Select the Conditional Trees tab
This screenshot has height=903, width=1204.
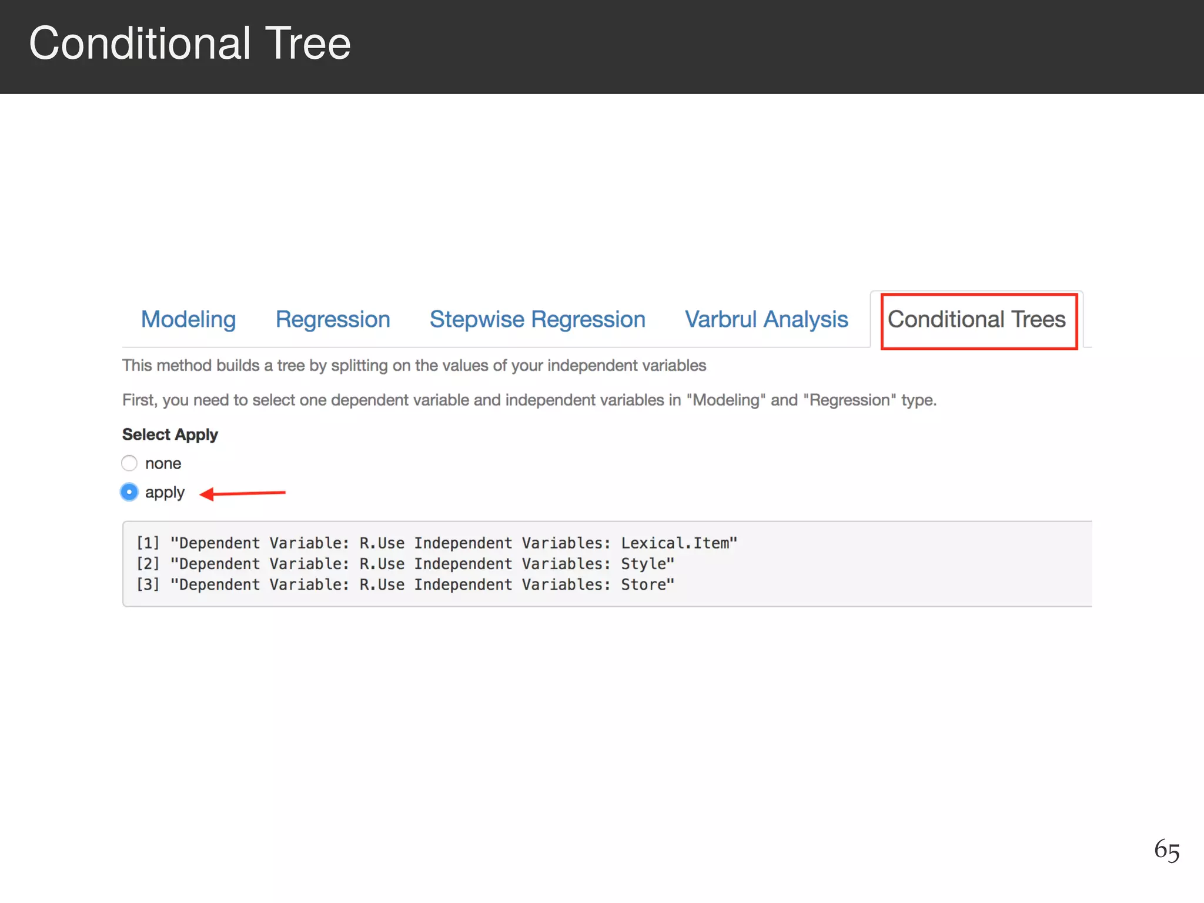976,319
